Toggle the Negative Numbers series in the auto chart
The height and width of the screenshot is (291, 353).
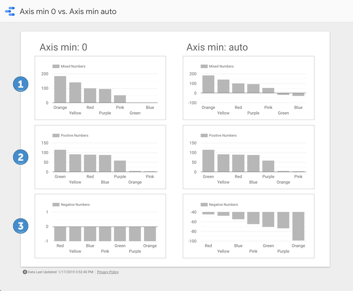tap(204, 205)
